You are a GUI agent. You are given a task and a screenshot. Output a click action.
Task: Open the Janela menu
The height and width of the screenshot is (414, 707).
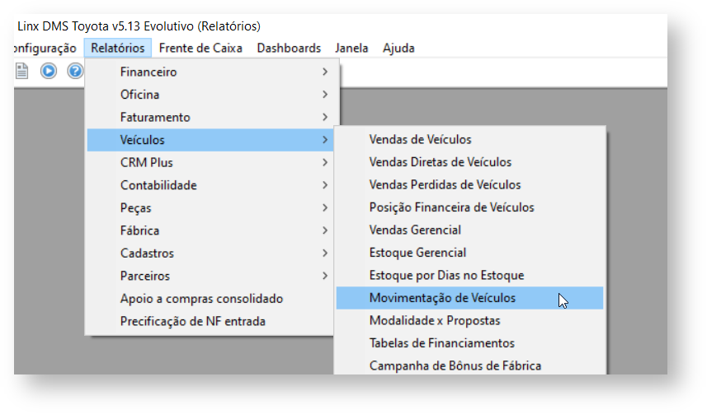tap(352, 48)
